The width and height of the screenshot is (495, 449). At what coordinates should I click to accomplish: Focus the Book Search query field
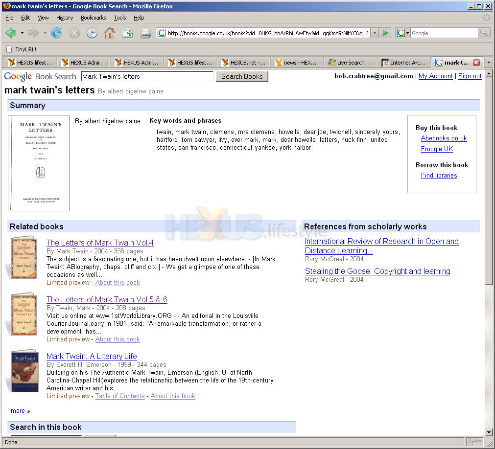point(147,76)
